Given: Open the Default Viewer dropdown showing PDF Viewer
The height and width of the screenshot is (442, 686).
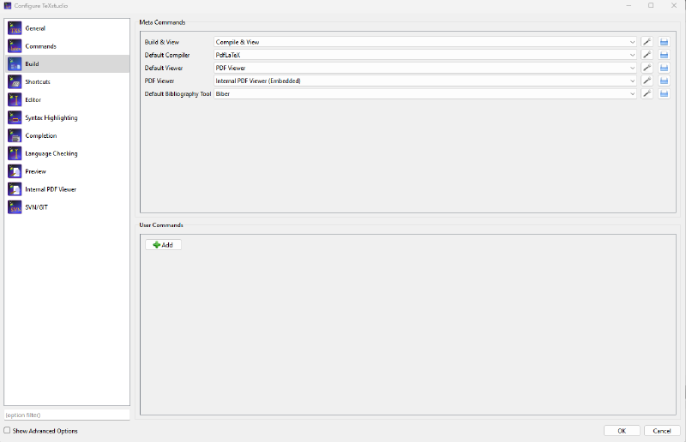Looking at the screenshot, I should pos(424,68).
